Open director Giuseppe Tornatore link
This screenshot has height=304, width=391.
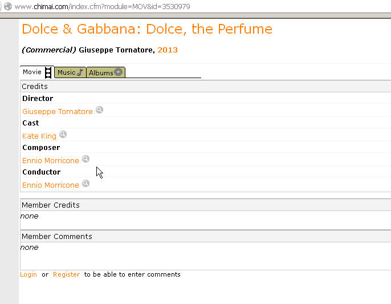coord(58,111)
